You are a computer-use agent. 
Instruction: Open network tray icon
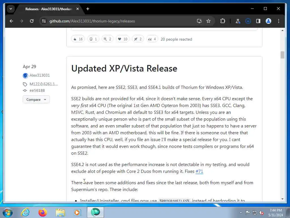pos(255,213)
